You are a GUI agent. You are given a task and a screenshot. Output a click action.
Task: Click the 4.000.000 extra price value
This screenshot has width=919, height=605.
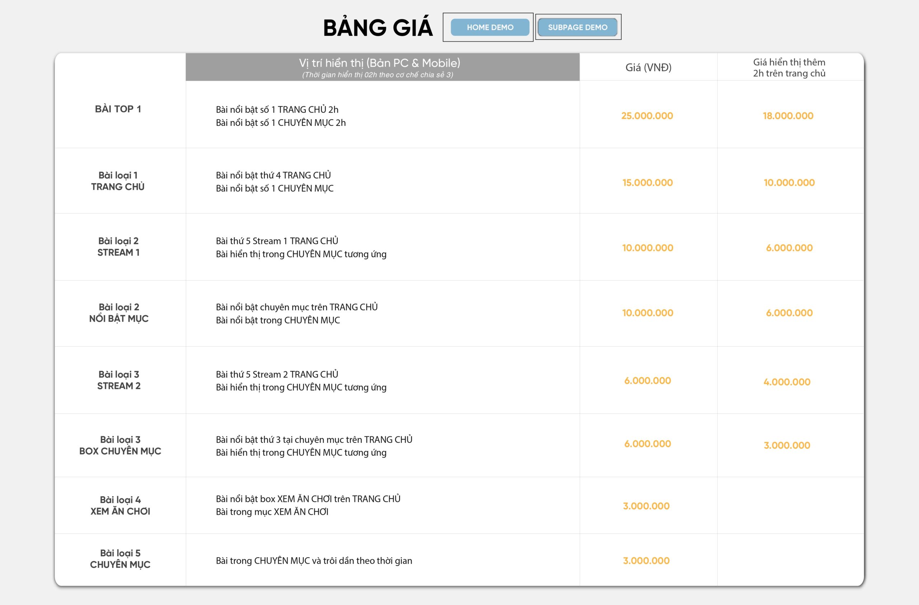tap(787, 382)
